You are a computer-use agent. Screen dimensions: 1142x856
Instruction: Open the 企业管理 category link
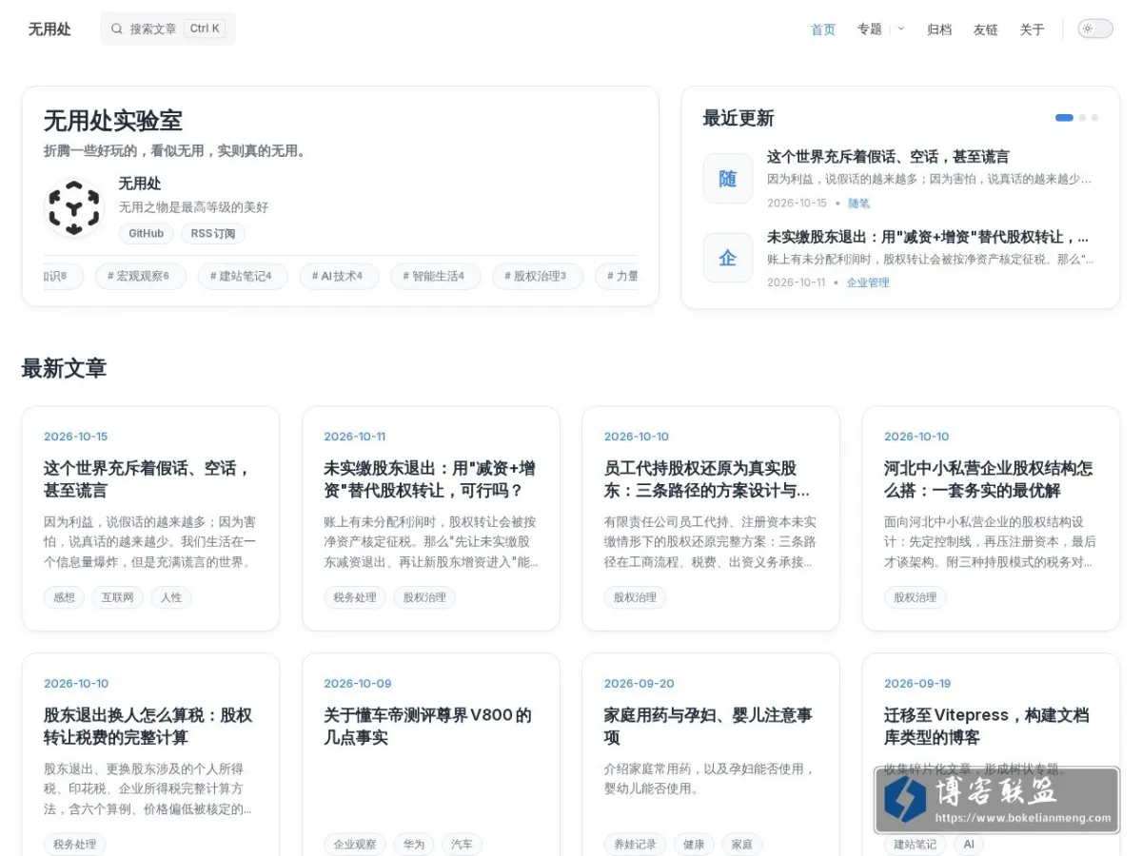(868, 282)
